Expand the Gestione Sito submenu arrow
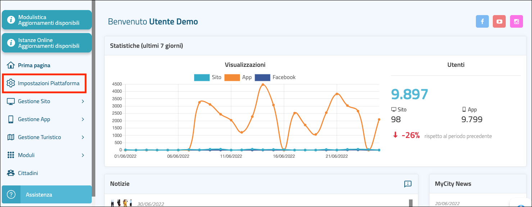Viewport: 532px width, 207px height. [x=83, y=101]
